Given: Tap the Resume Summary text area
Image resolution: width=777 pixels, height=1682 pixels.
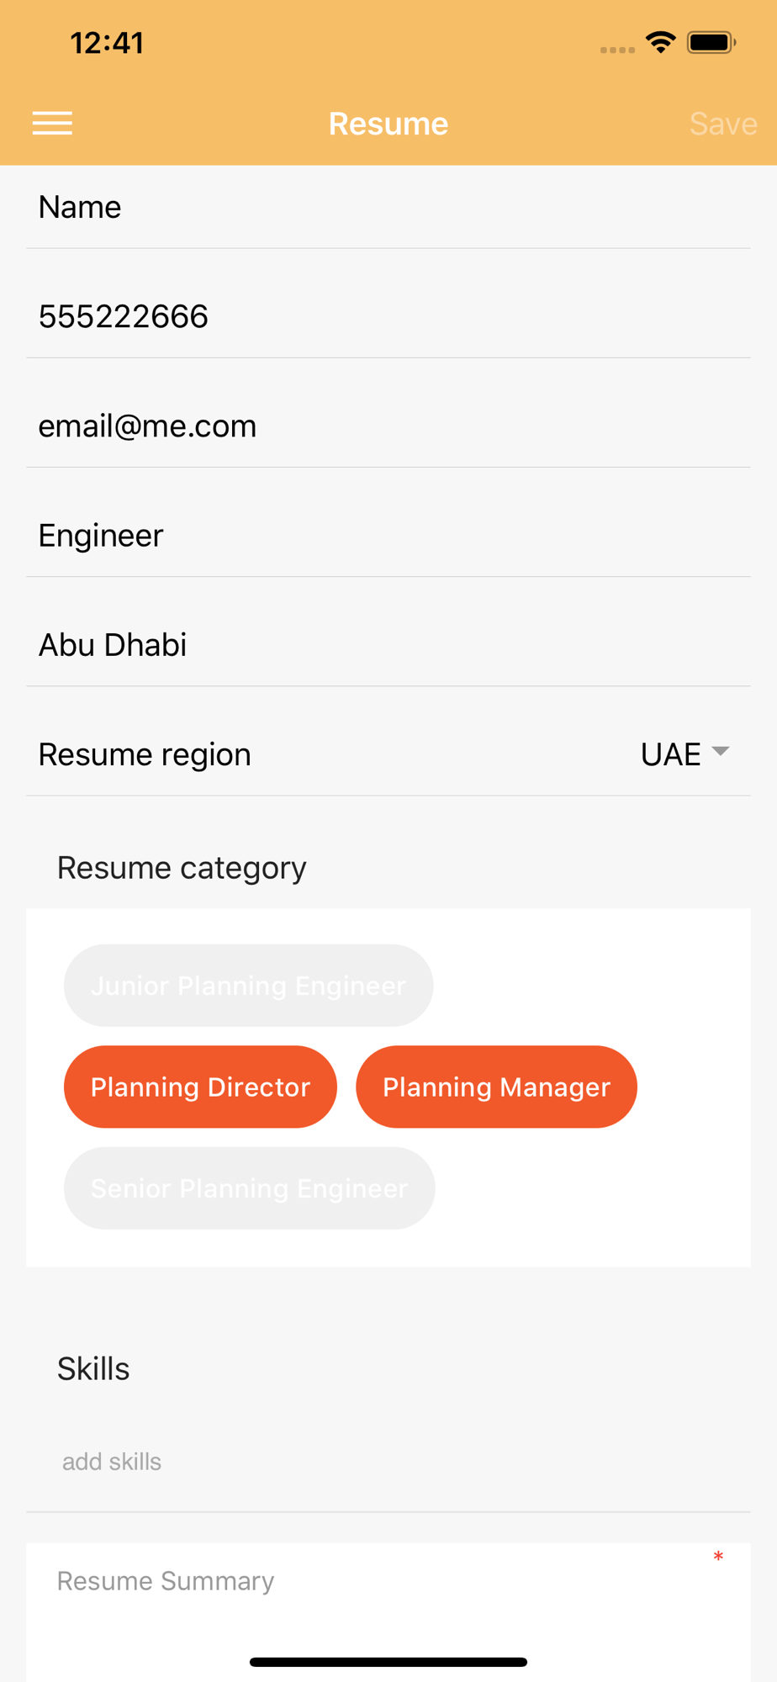Looking at the screenshot, I should [x=388, y=1612].
